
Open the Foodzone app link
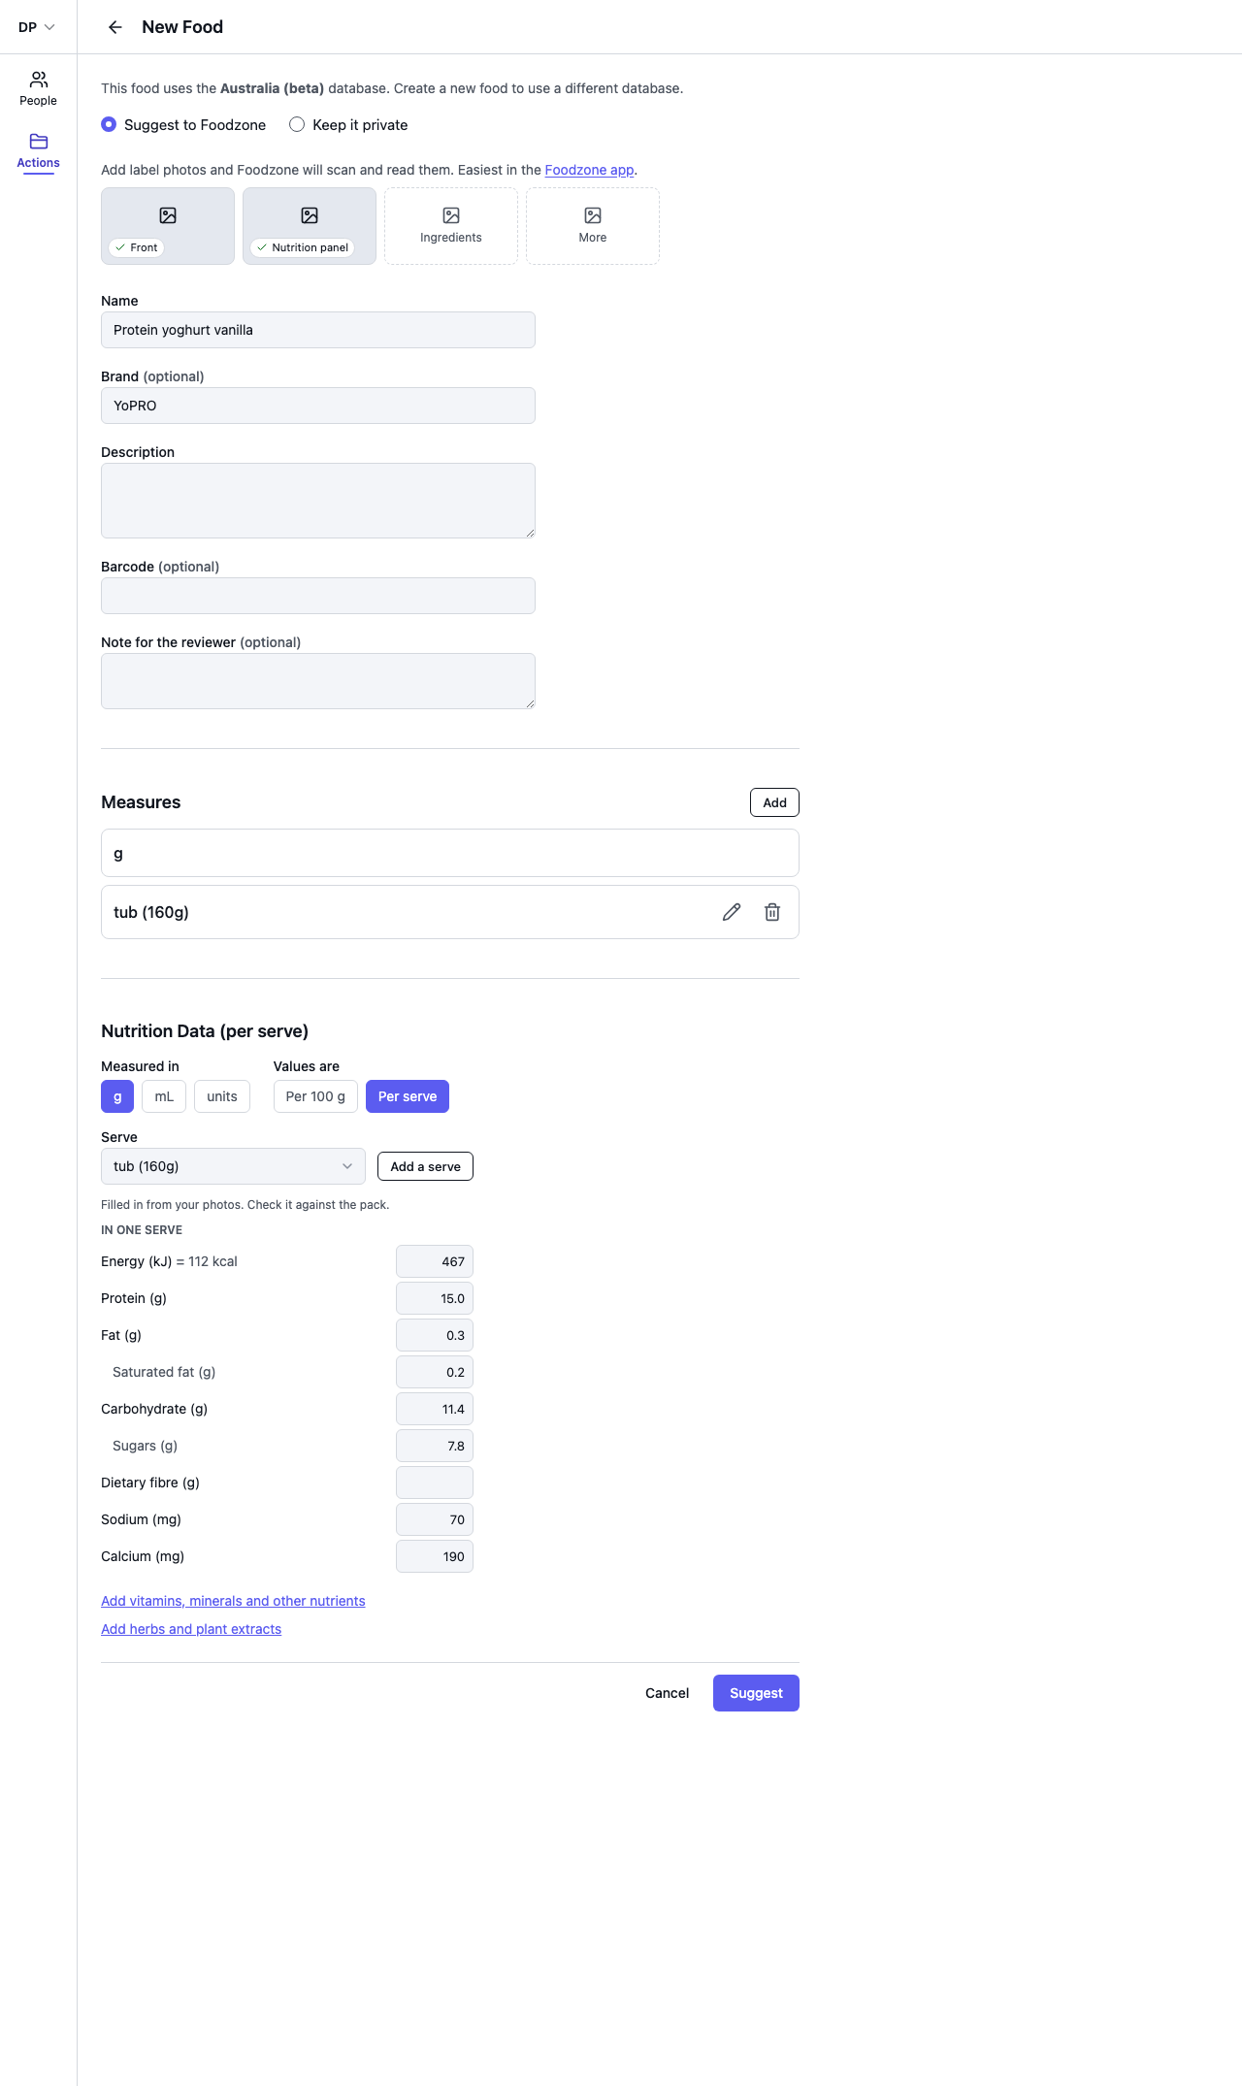pyautogui.click(x=589, y=170)
